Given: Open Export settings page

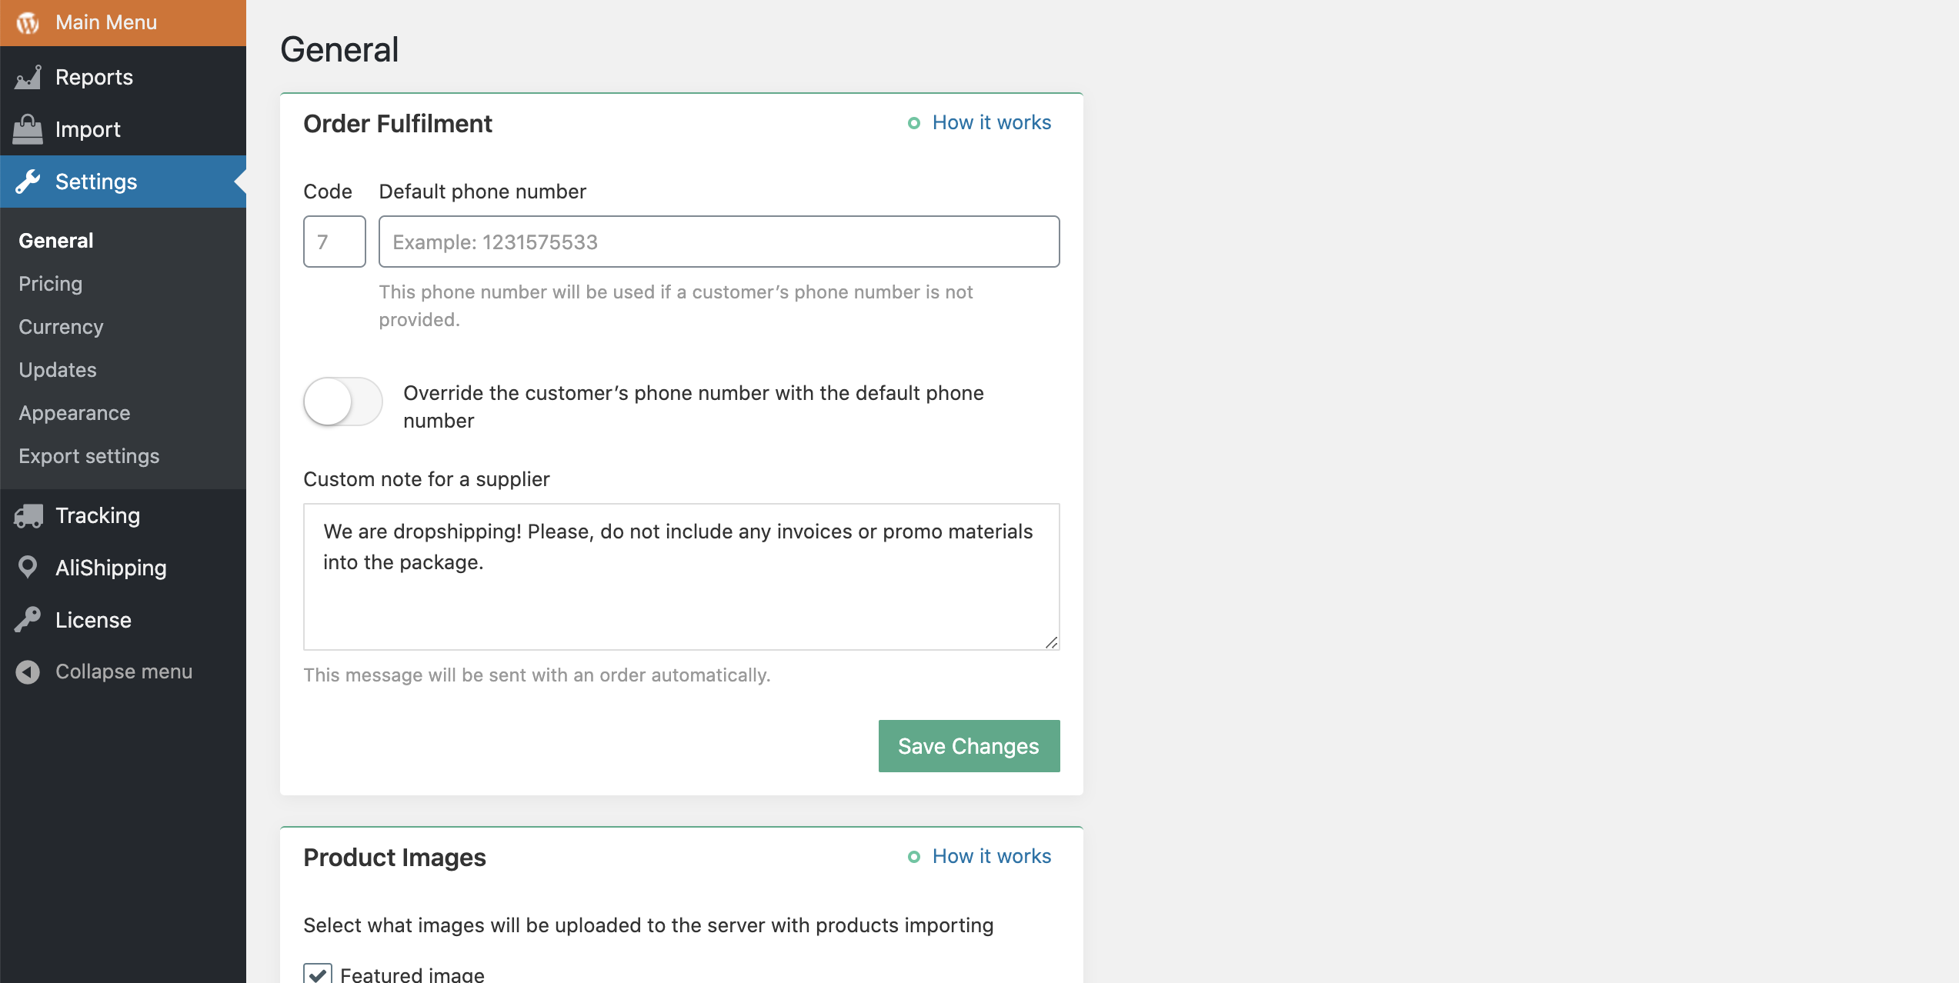Looking at the screenshot, I should click(x=89, y=456).
